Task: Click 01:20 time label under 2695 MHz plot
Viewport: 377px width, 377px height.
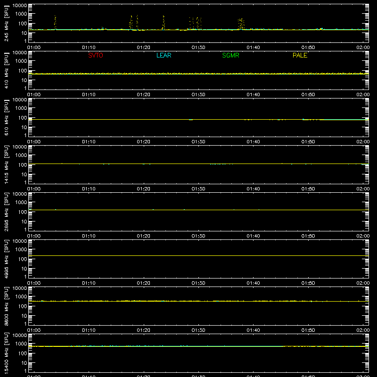Action: 144,236
